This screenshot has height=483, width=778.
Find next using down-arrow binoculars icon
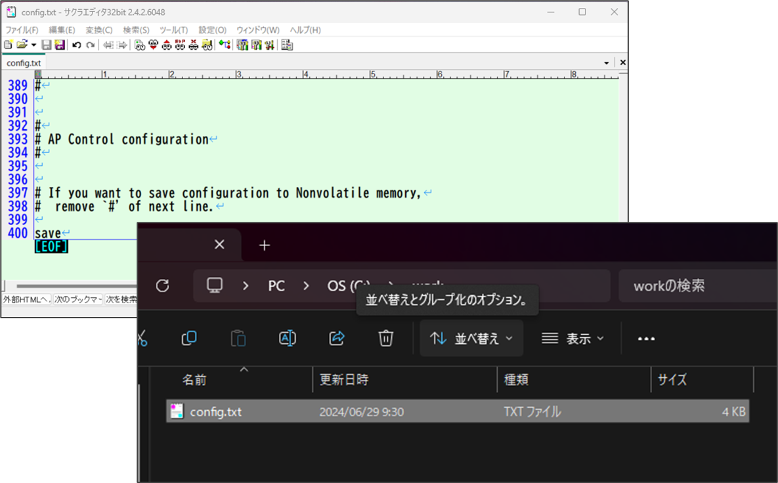click(x=154, y=45)
